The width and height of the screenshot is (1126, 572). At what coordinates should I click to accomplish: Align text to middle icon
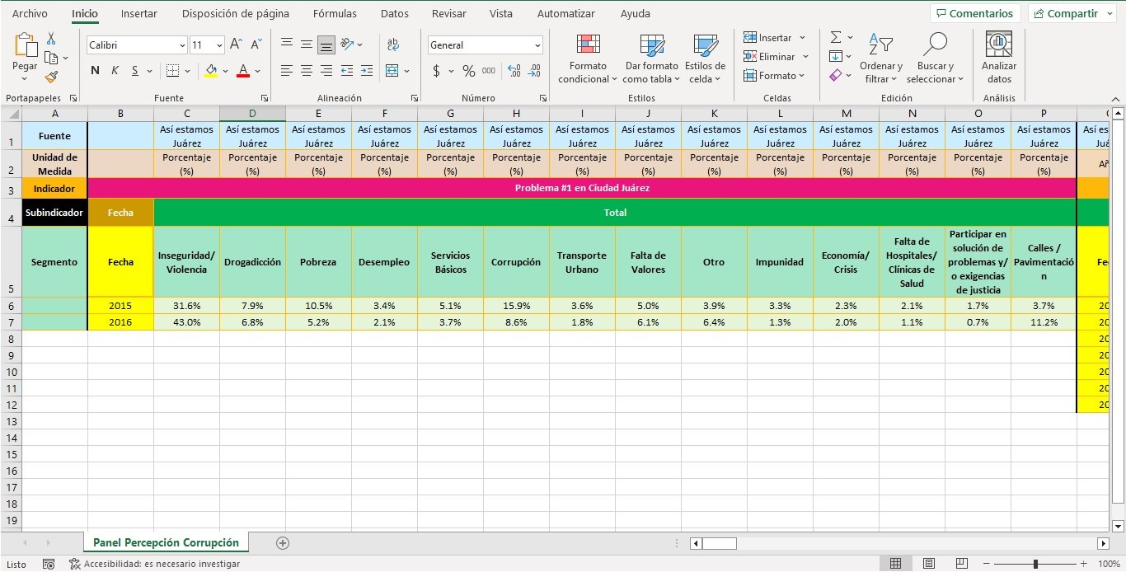click(x=307, y=45)
